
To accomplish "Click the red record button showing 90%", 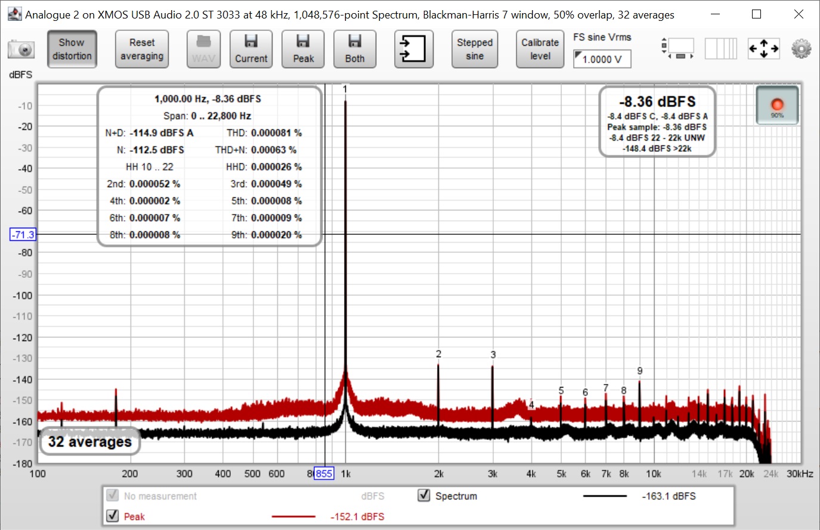I will click(x=777, y=106).
